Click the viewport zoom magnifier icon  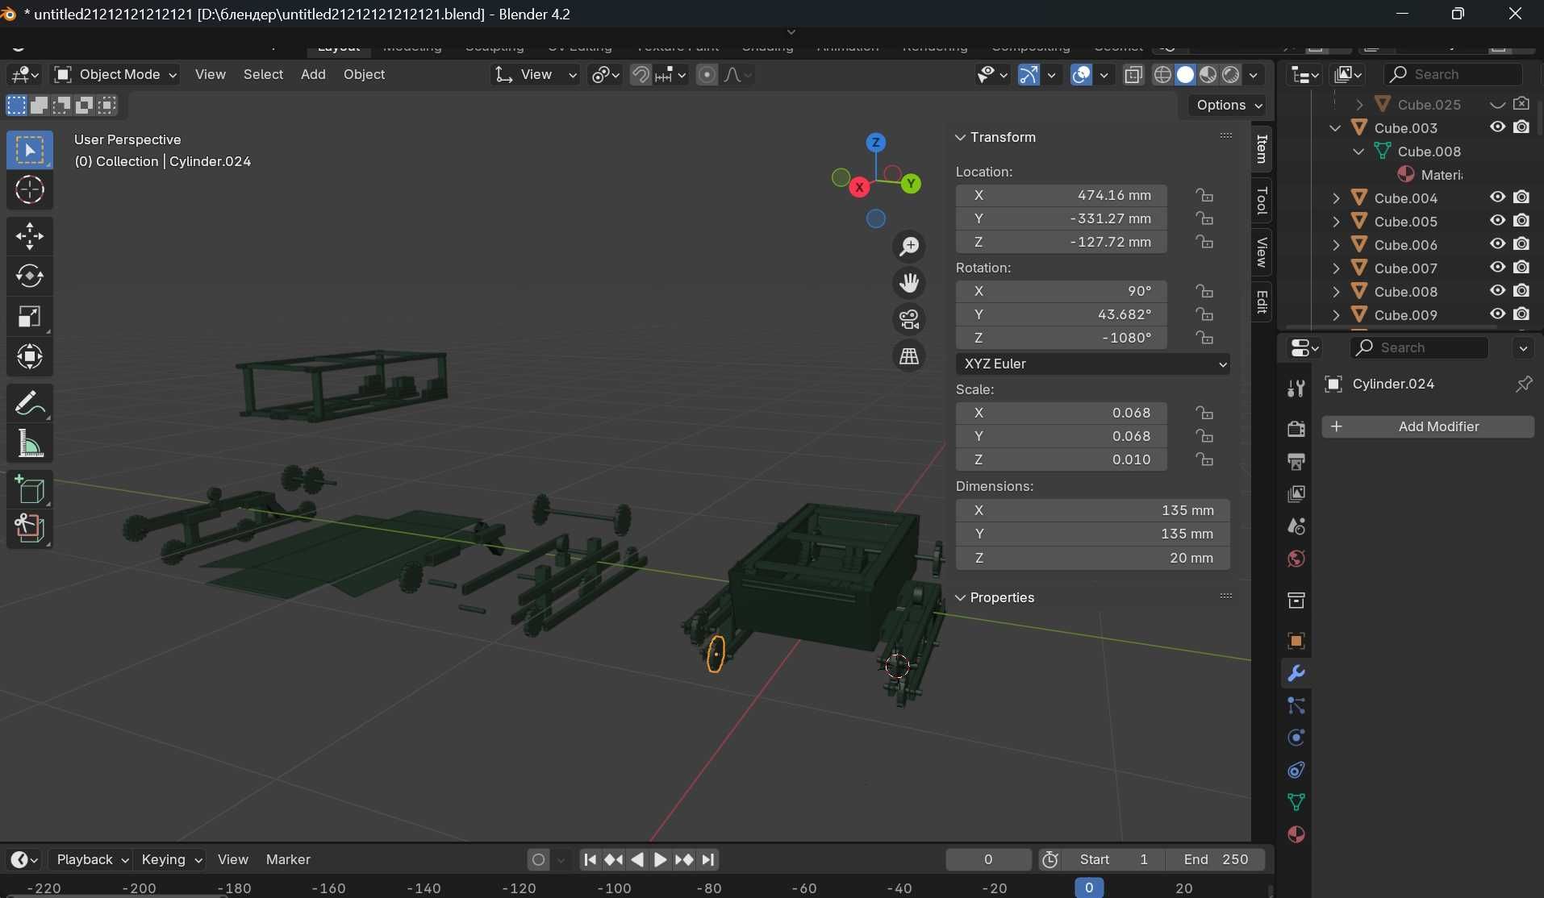909,246
